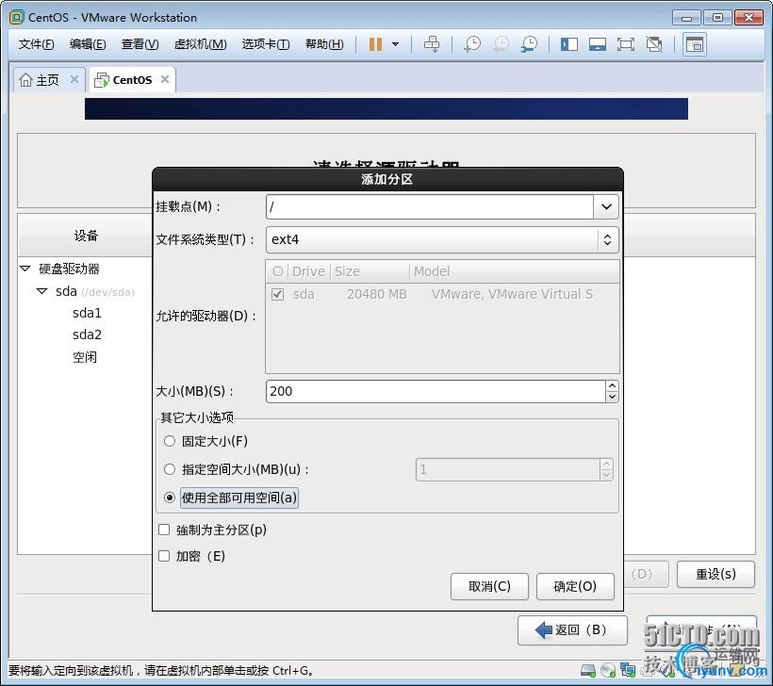Click the '20480 MB' size cell
Image resolution: width=773 pixels, height=686 pixels.
(x=377, y=294)
